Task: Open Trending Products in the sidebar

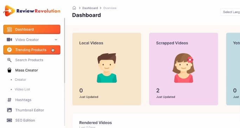Action: [x=32, y=50]
